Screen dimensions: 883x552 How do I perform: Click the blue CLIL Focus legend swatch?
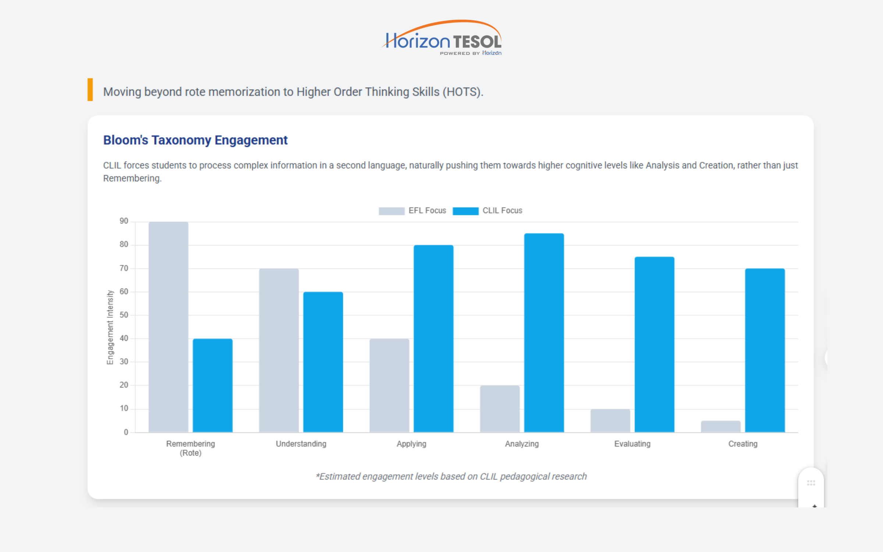coord(465,211)
